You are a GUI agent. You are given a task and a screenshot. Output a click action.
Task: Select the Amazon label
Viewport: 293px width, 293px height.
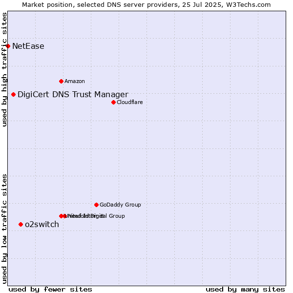75,81
